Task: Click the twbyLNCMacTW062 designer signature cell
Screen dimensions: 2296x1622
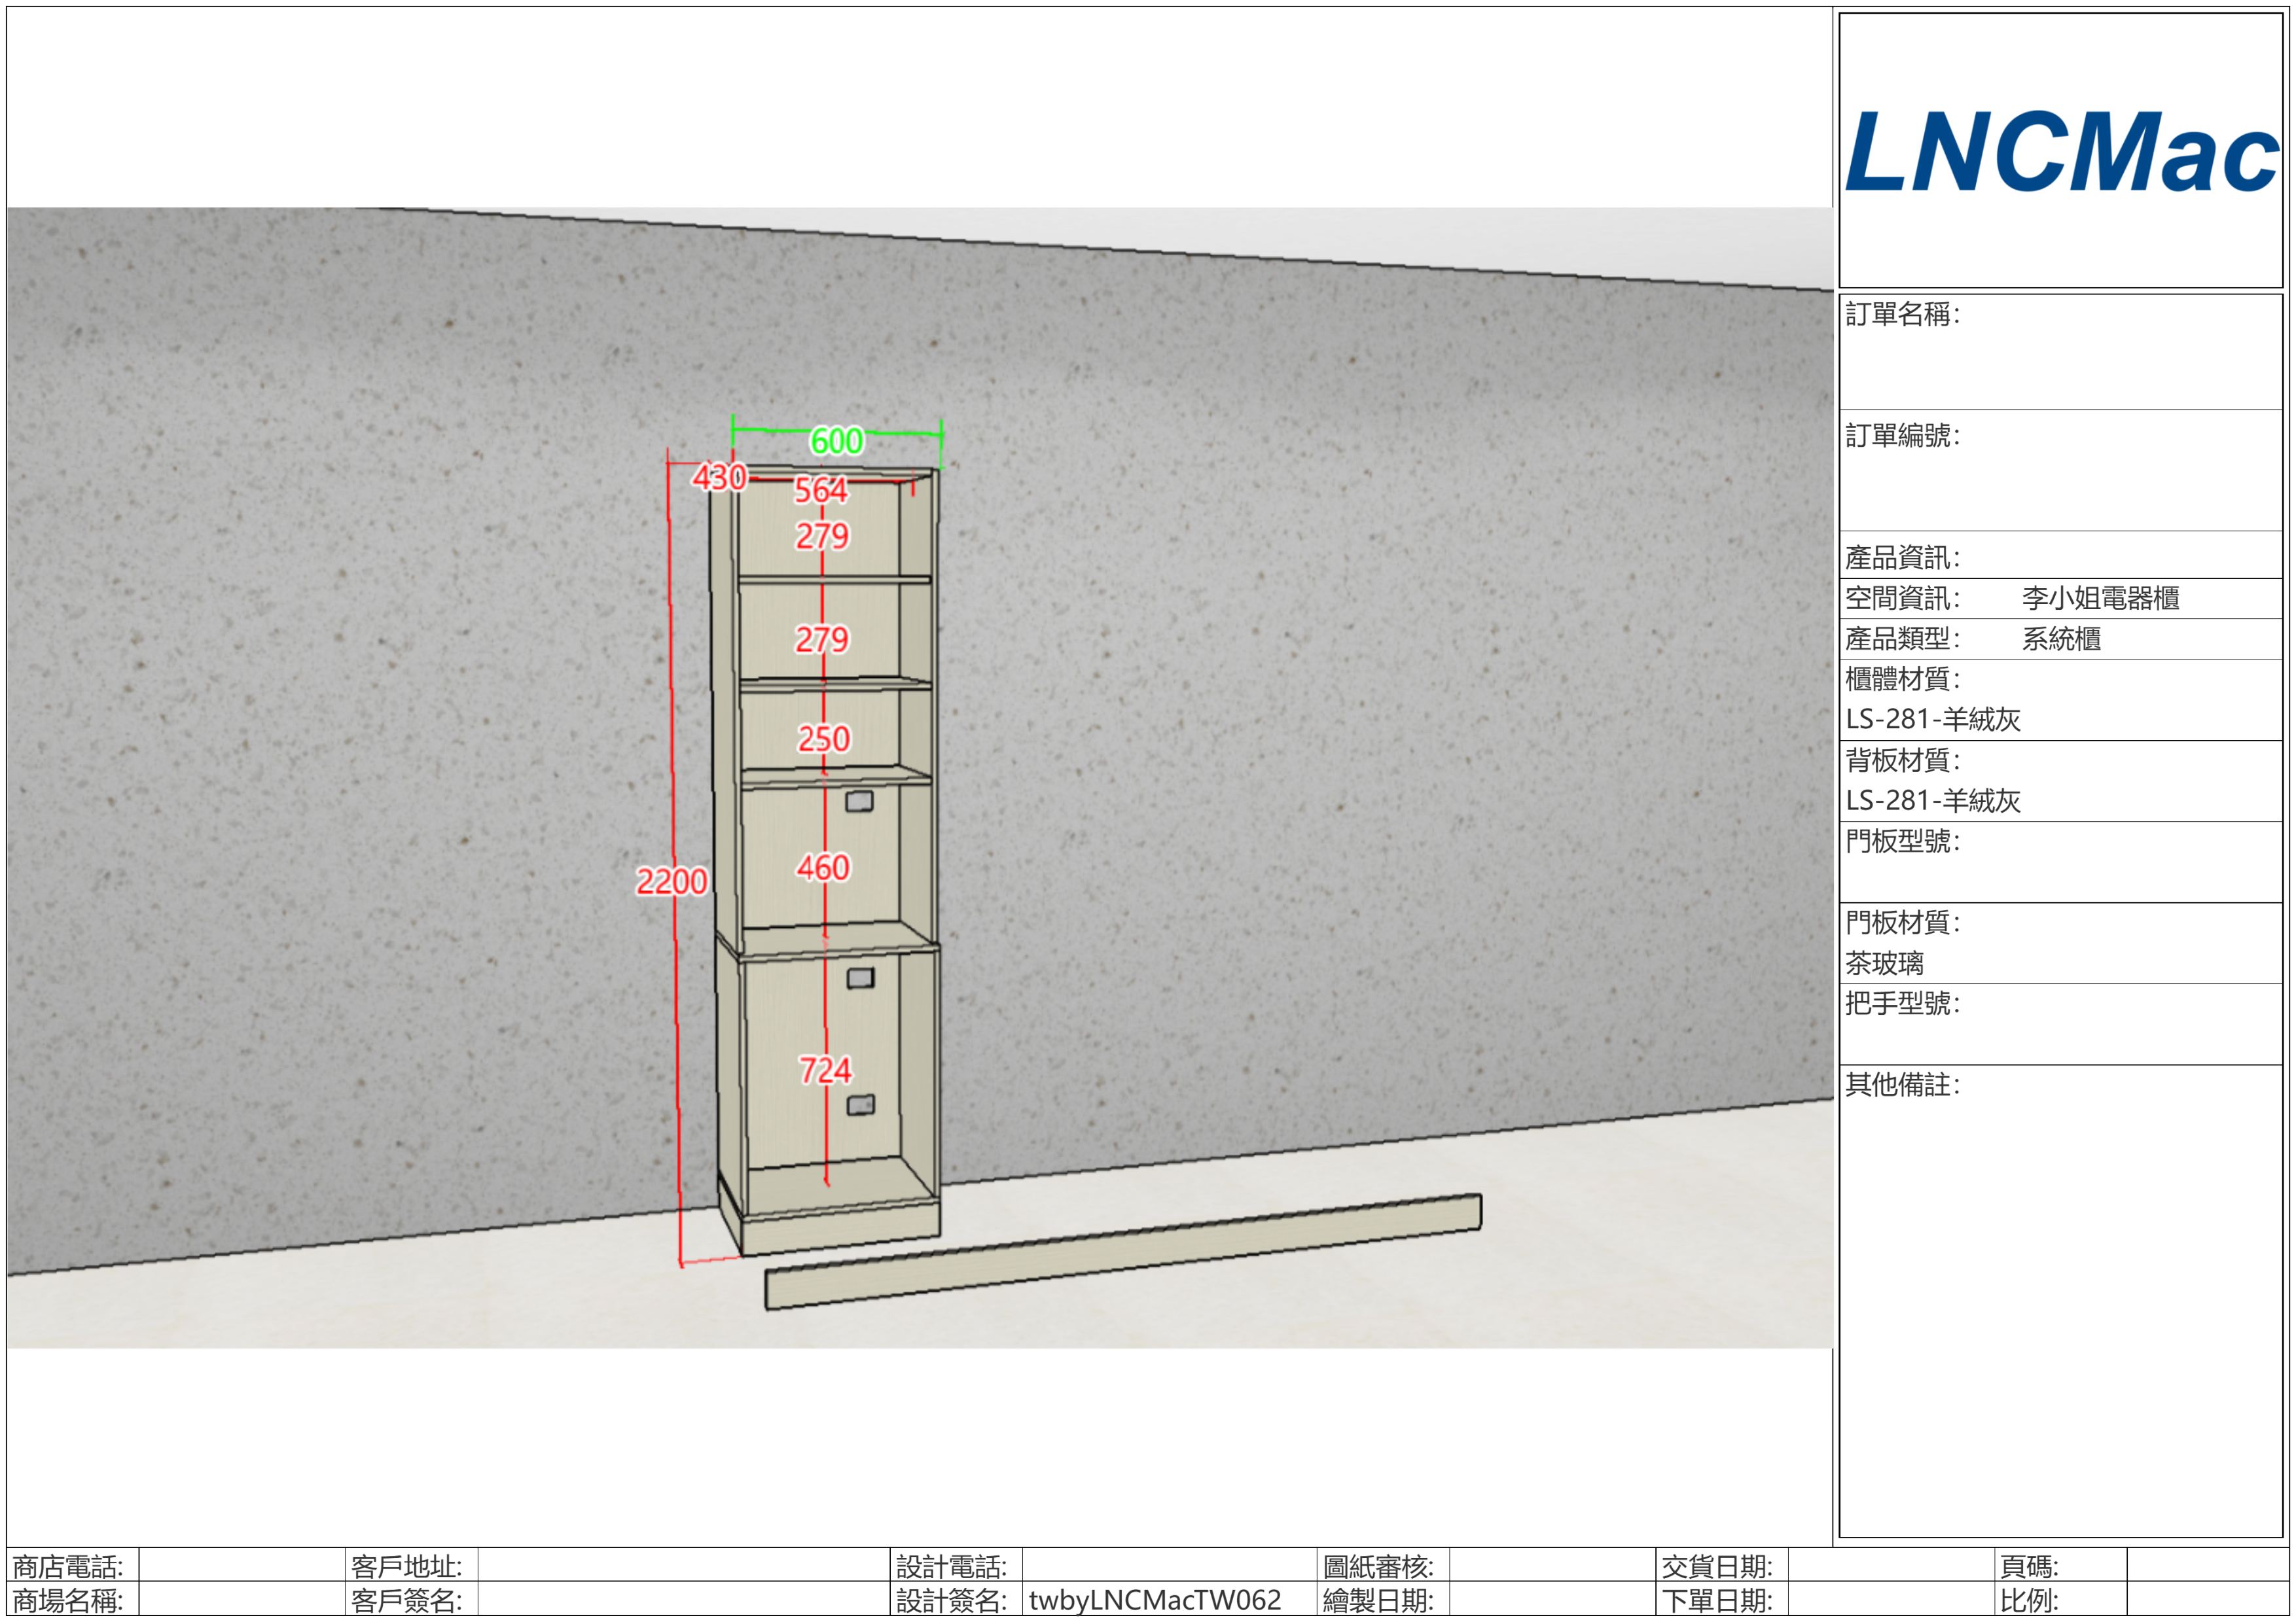Action: [1154, 1600]
